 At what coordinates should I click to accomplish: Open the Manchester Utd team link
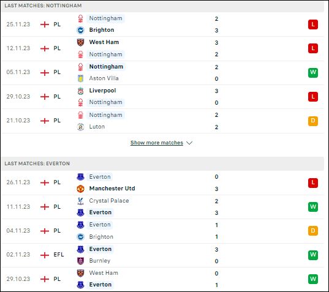[112, 188]
